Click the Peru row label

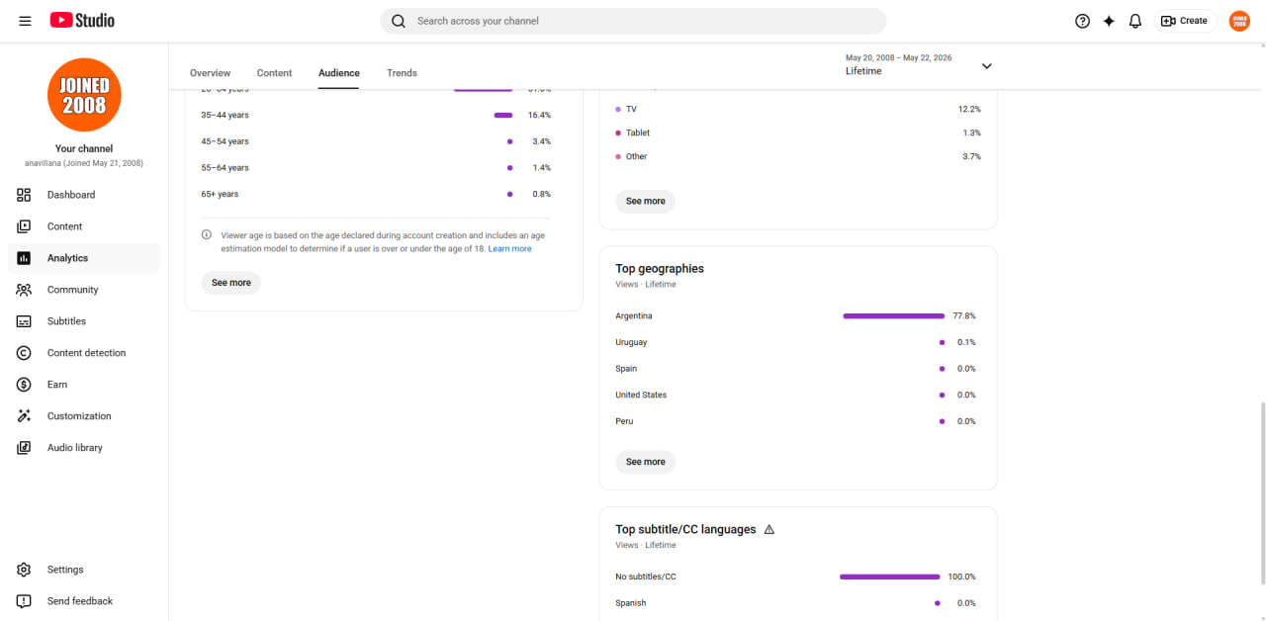click(x=624, y=421)
